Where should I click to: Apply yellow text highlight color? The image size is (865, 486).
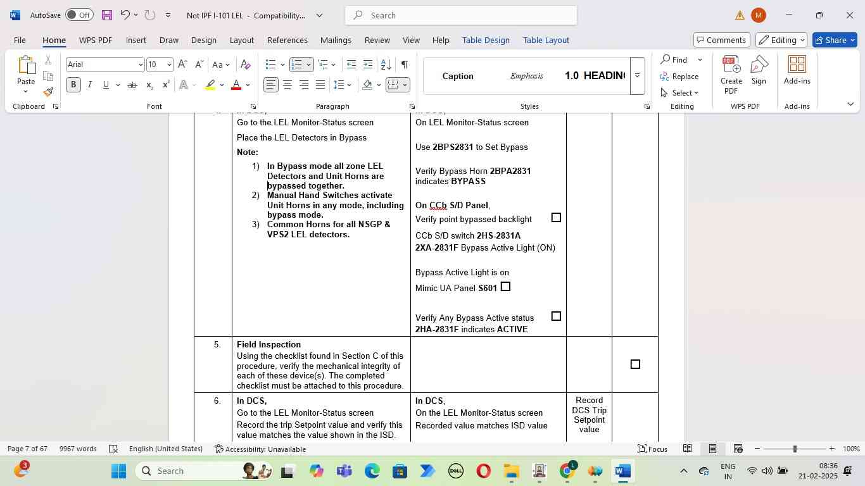pos(210,85)
